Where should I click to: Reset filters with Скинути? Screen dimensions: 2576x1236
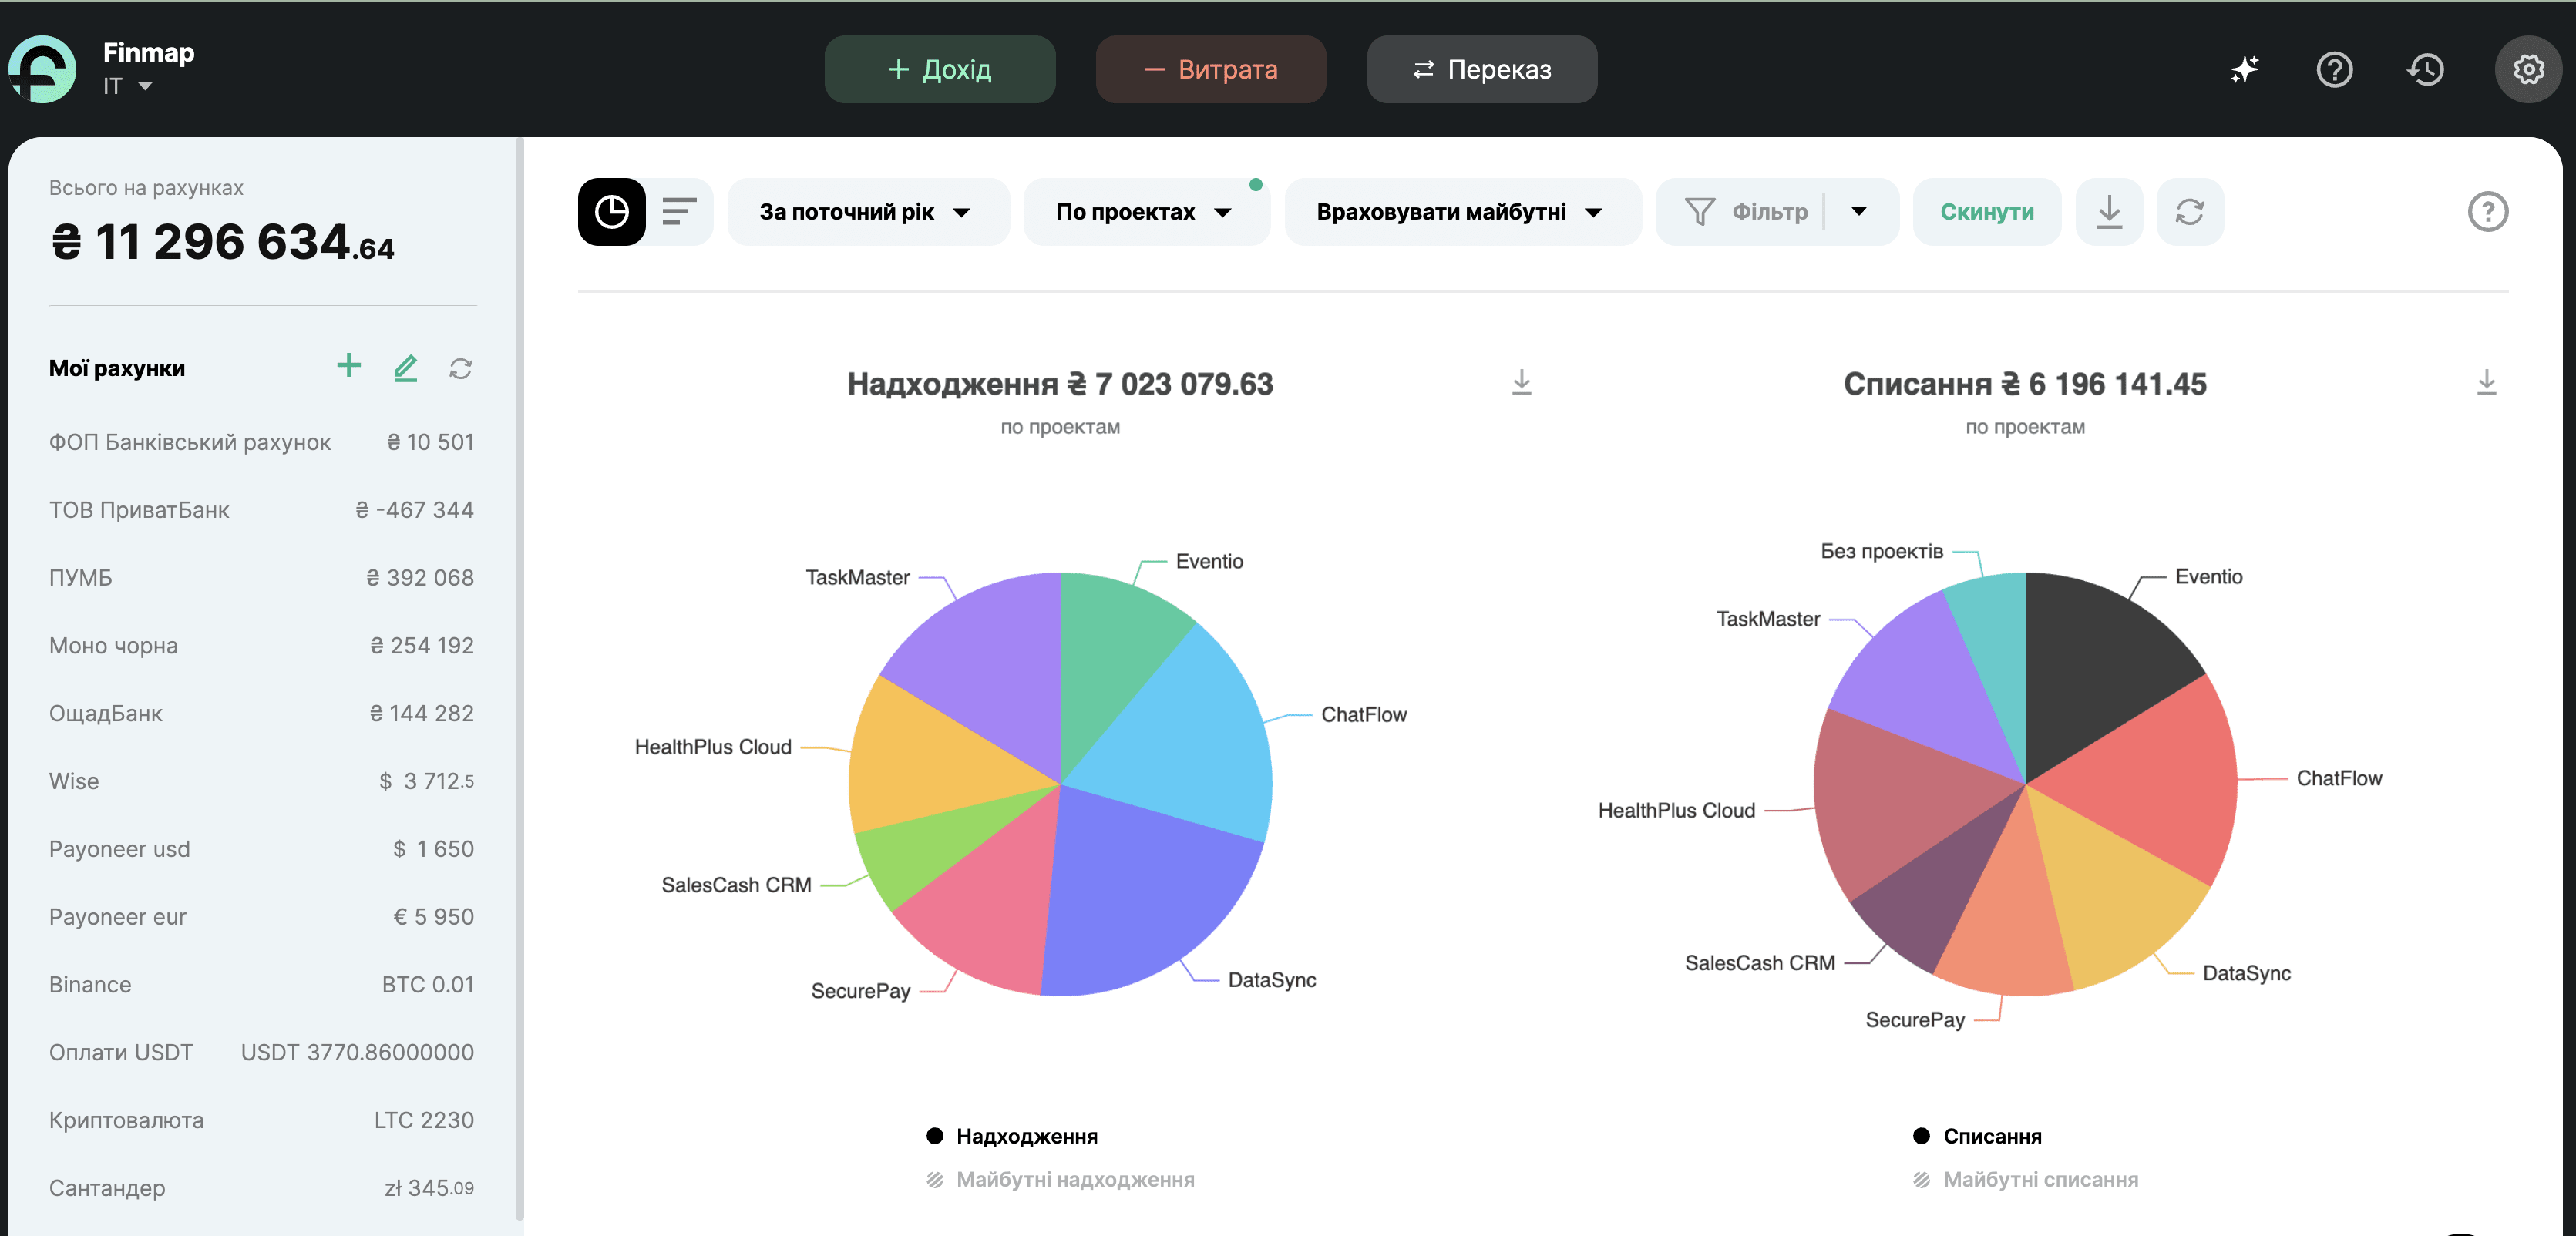(x=1986, y=212)
